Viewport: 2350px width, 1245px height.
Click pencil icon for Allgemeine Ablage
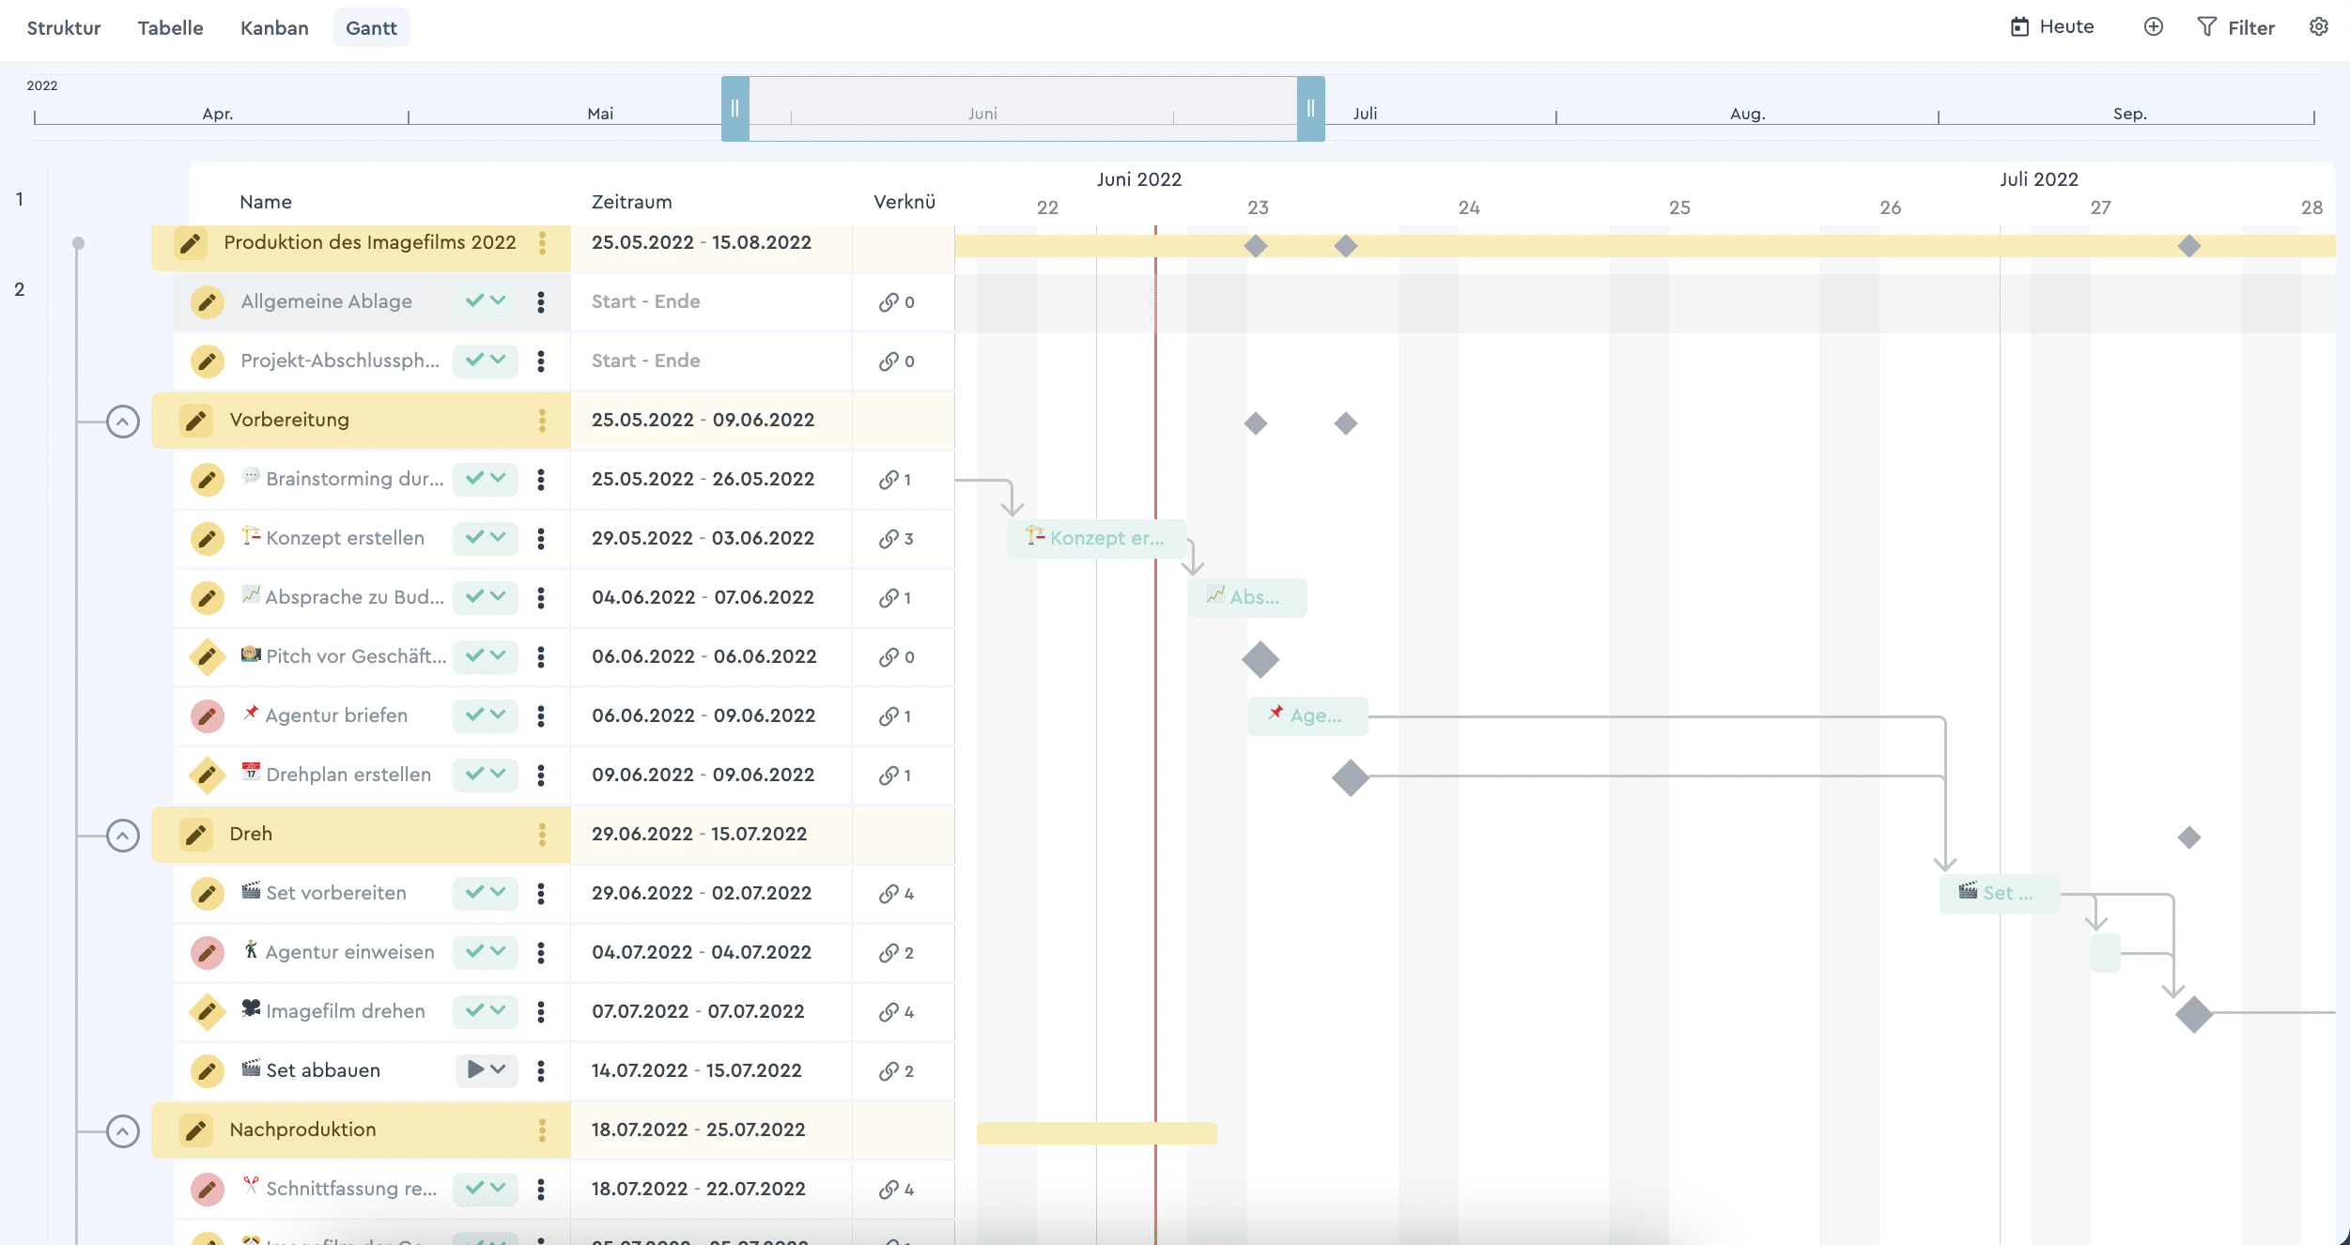pos(208,302)
